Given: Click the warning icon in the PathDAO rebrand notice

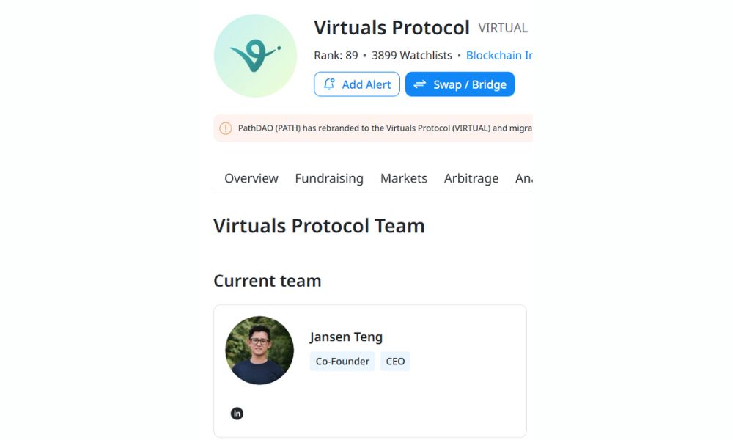Looking at the screenshot, I should click(224, 128).
